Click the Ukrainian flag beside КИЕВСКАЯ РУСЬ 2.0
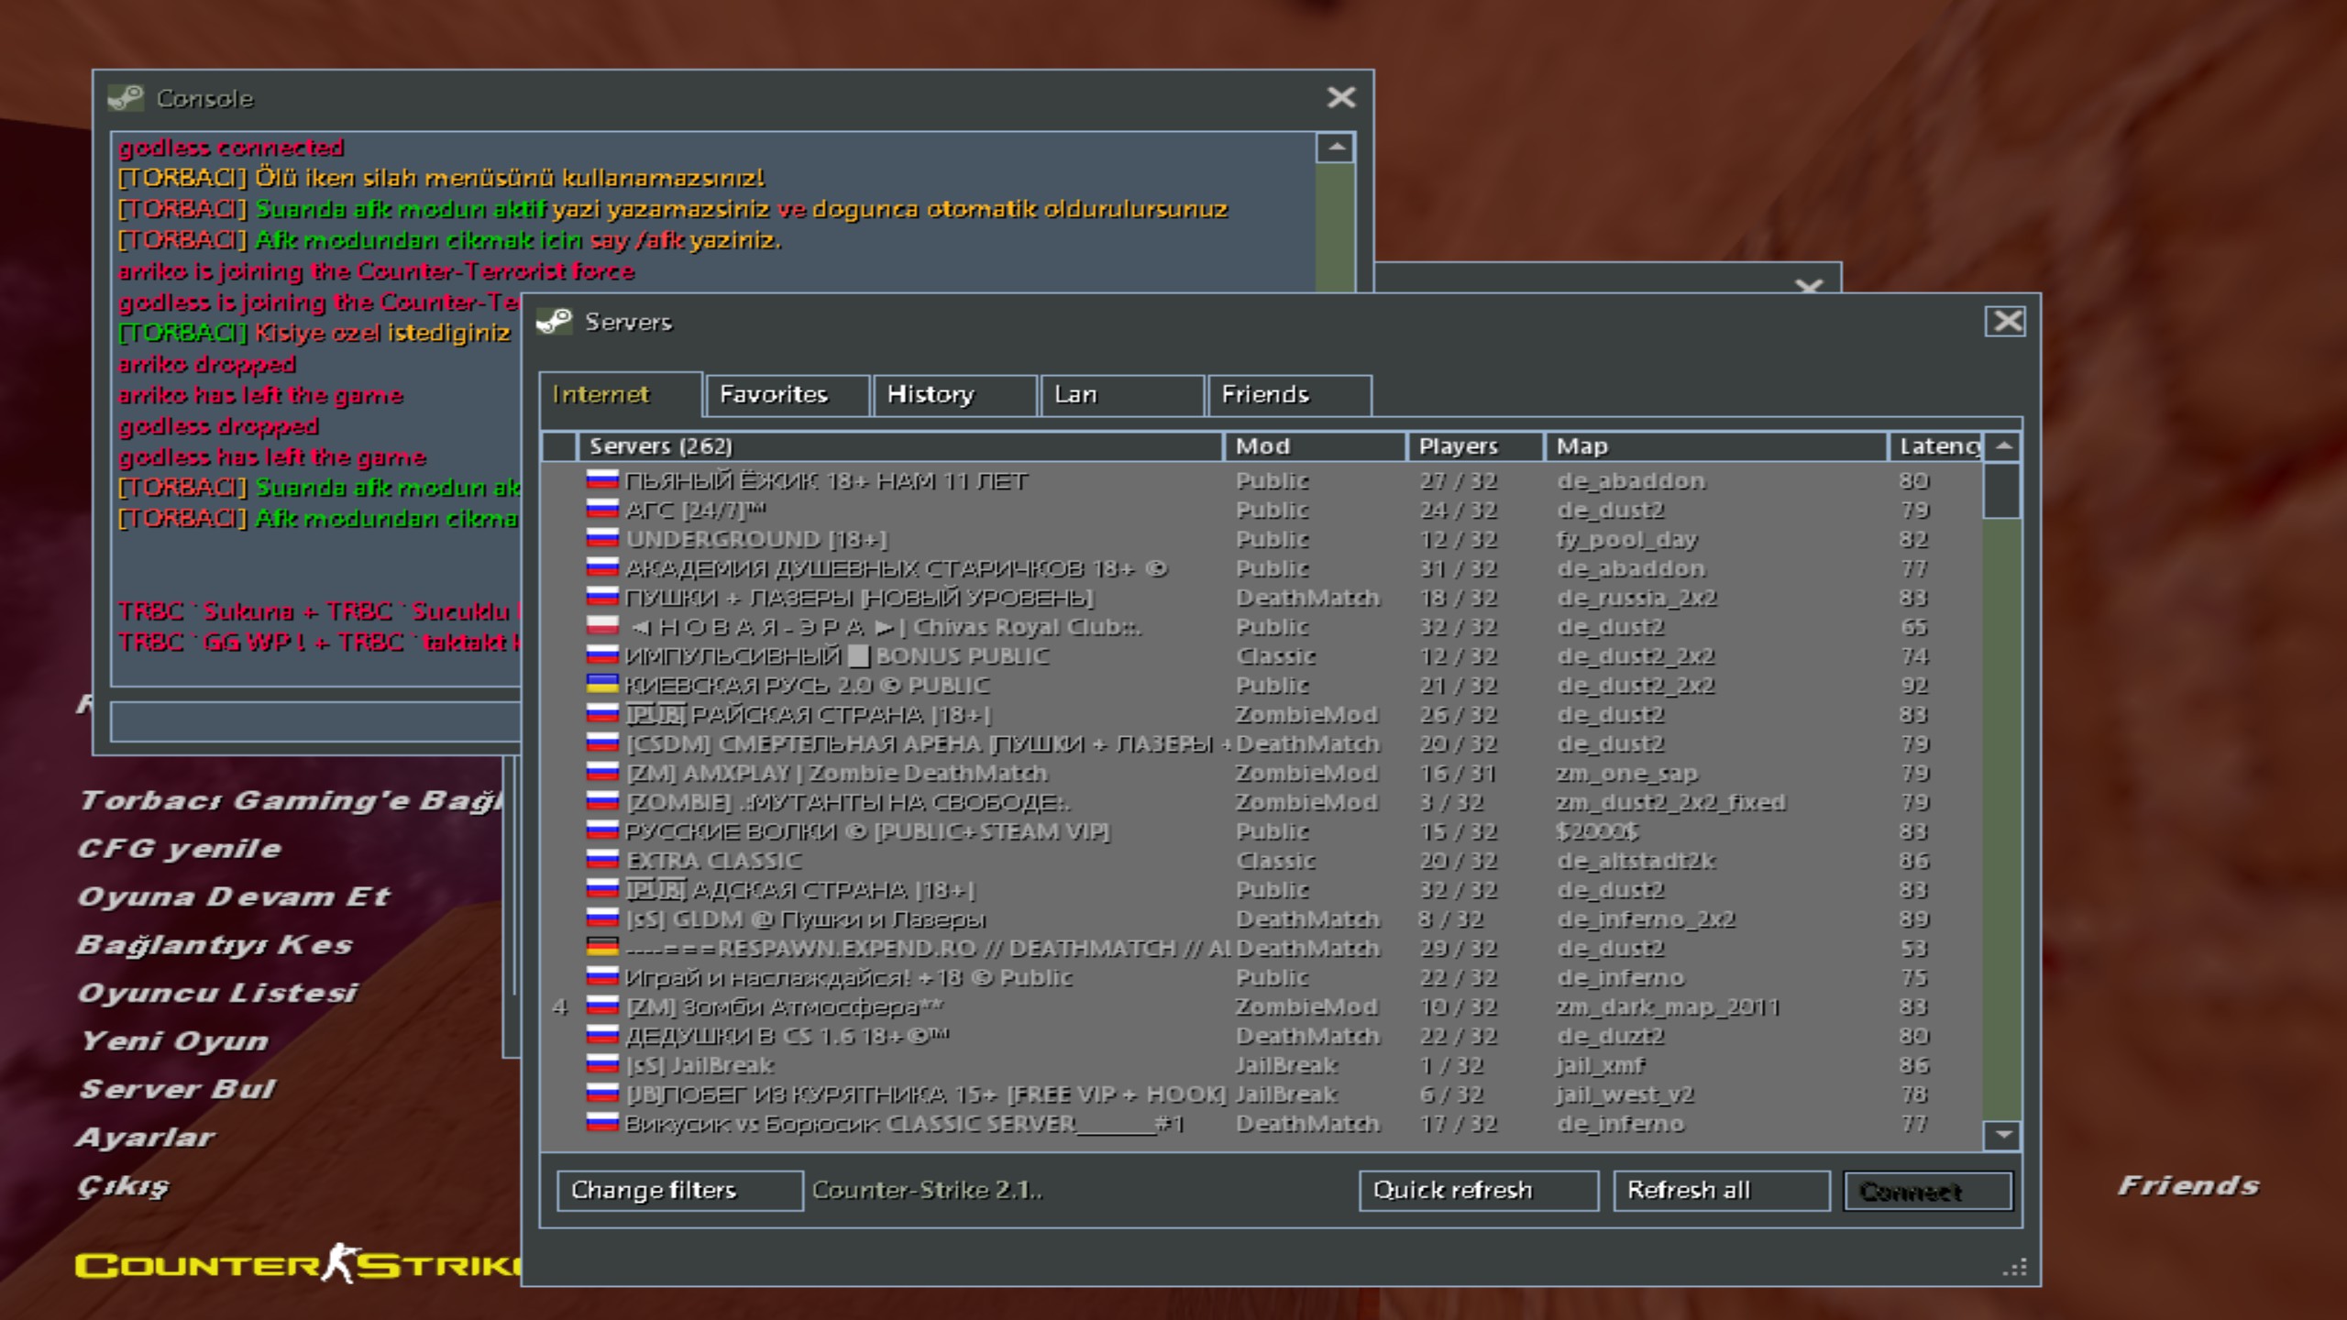Image resolution: width=2347 pixels, height=1320 pixels. click(x=602, y=685)
